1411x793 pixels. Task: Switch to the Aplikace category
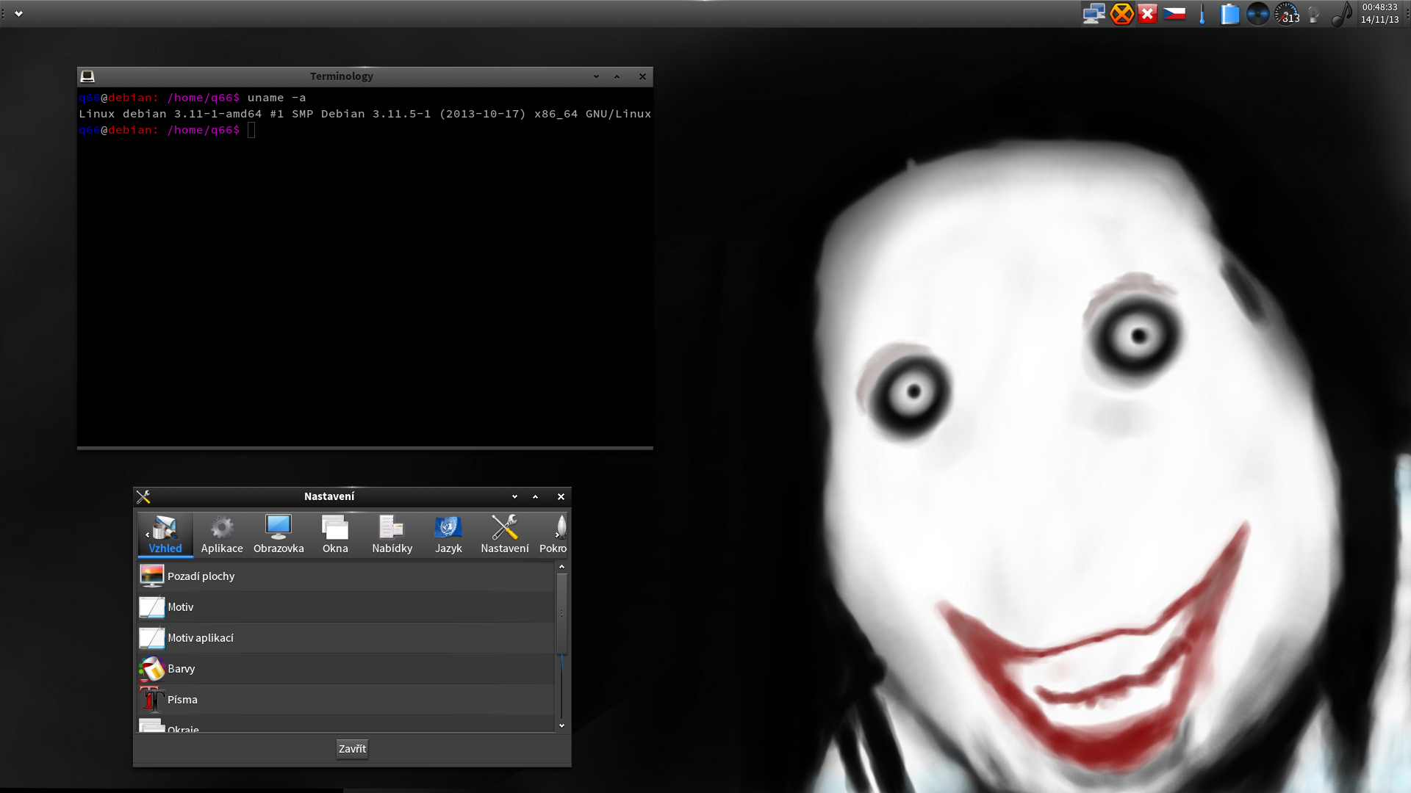222,535
